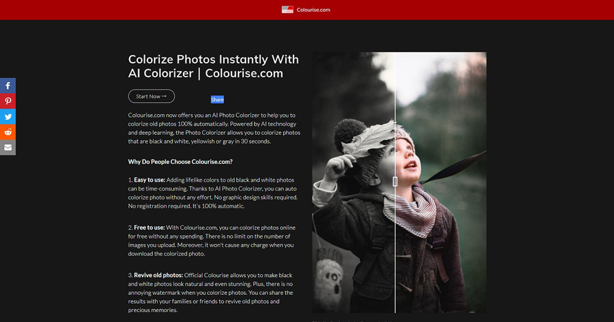Post the page to Reddit
This screenshot has height=322, width=614.
(x=8, y=132)
